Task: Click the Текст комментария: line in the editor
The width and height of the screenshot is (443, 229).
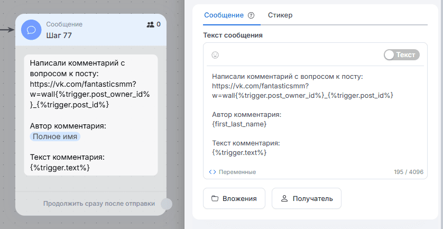Action: 246,143
